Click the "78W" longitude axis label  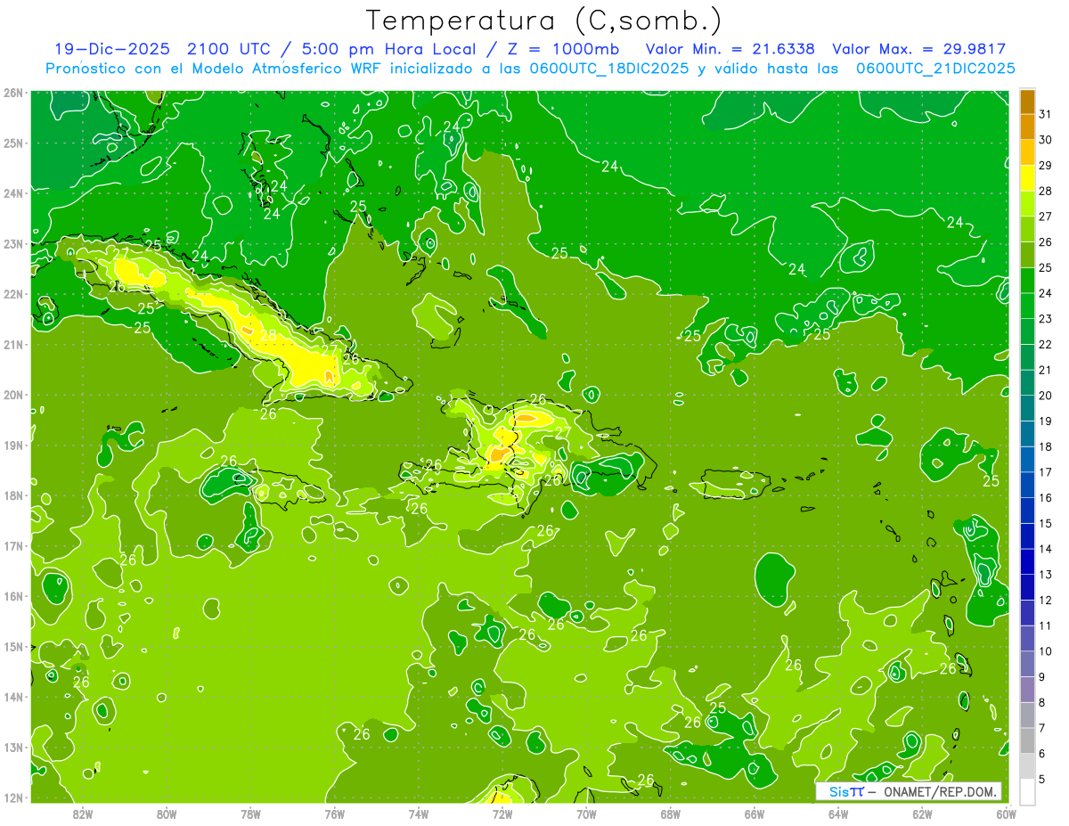pyautogui.click(x=250, y=813)
